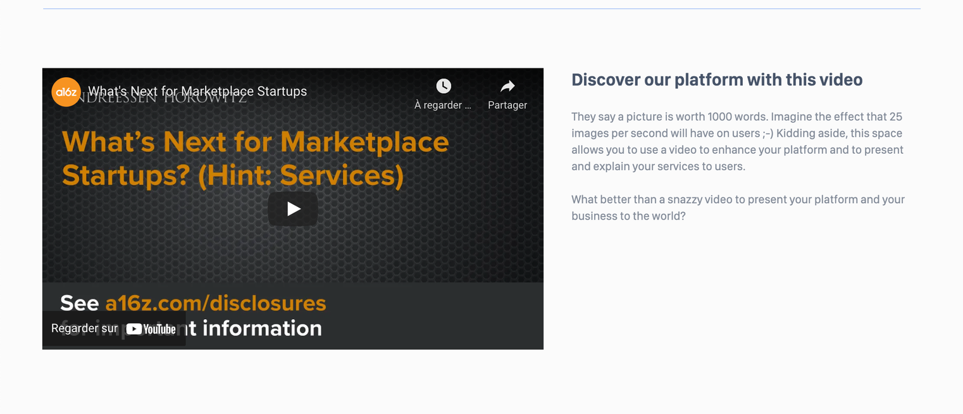Open the video title link at top of player
963x414 pixels.
click(197, 91)
